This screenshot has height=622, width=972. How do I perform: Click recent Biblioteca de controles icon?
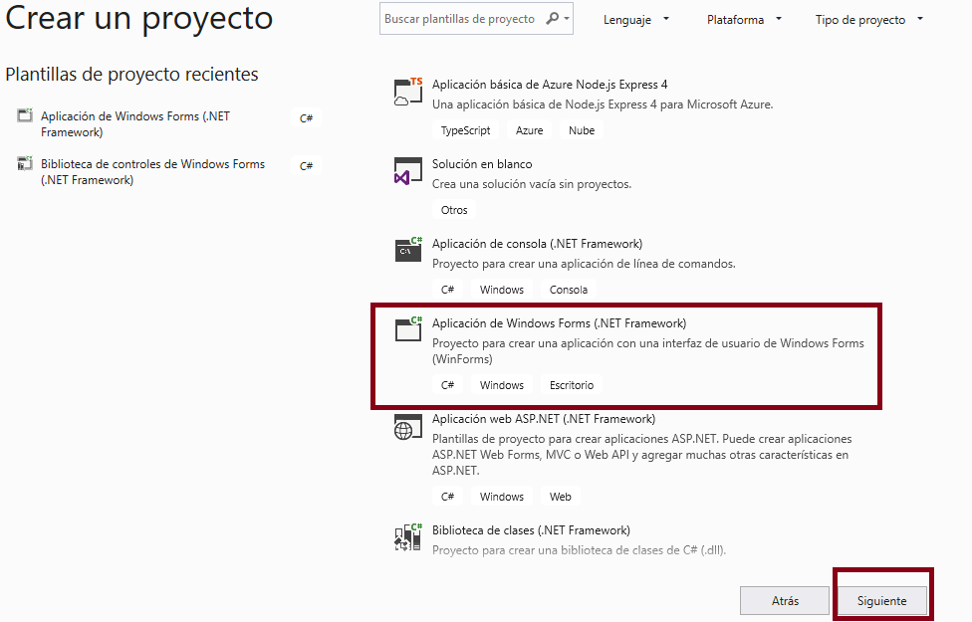25,163
